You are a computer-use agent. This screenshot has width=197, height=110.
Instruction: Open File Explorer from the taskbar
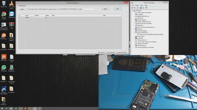pos(11,109)
